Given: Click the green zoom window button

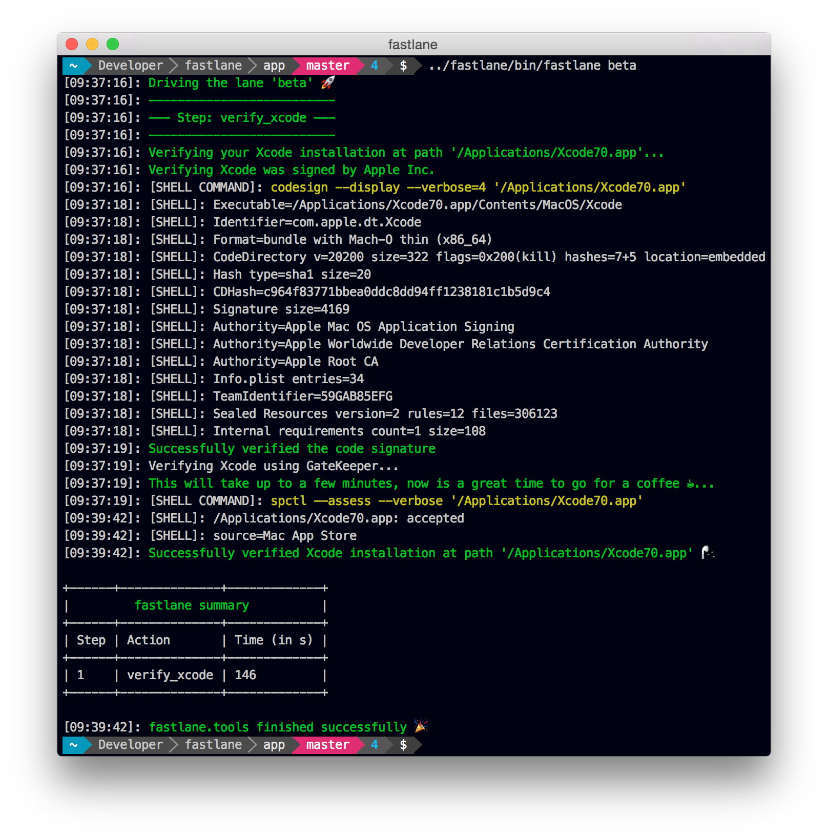Looking at the screenshot, I should (x=113, y=44).
